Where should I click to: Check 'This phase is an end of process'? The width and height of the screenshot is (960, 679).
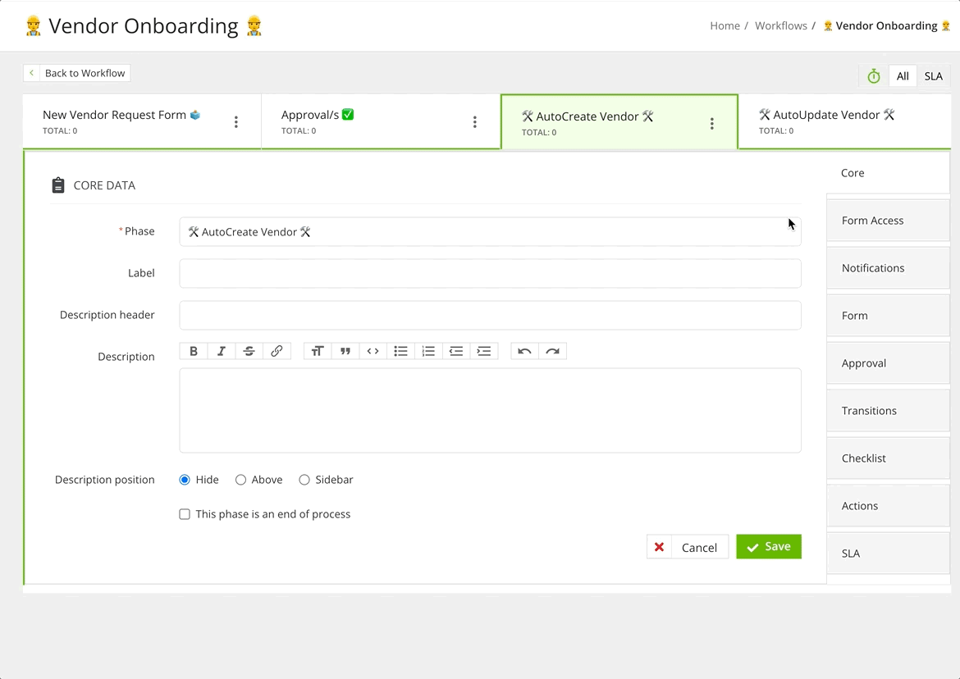pyautogui.click(x=185, y=514)
